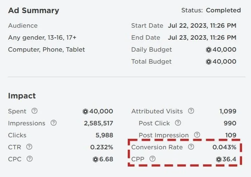Click the CPP question mark icon
This screenshot has width=251, height=177.
click(x=152, y=159)
